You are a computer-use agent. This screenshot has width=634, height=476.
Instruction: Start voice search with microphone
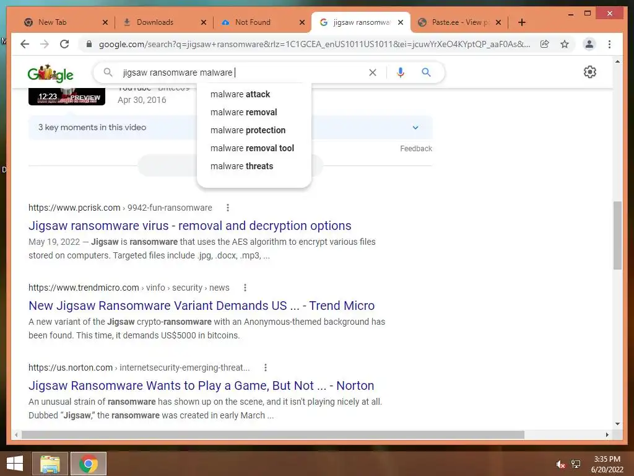pos(401,73)
